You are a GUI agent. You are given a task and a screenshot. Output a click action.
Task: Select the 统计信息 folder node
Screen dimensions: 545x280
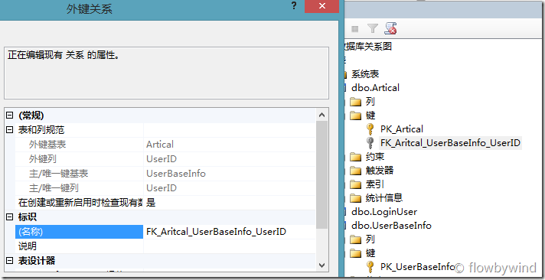point(384,198)
